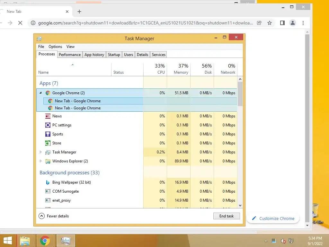Click Task Manager taskbar button
The image size is (329, 247).
pyautogui.click(x=66, y=241)
